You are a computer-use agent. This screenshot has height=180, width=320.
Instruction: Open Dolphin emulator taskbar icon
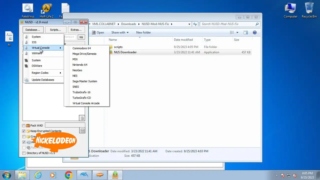[x=84, y=175]
